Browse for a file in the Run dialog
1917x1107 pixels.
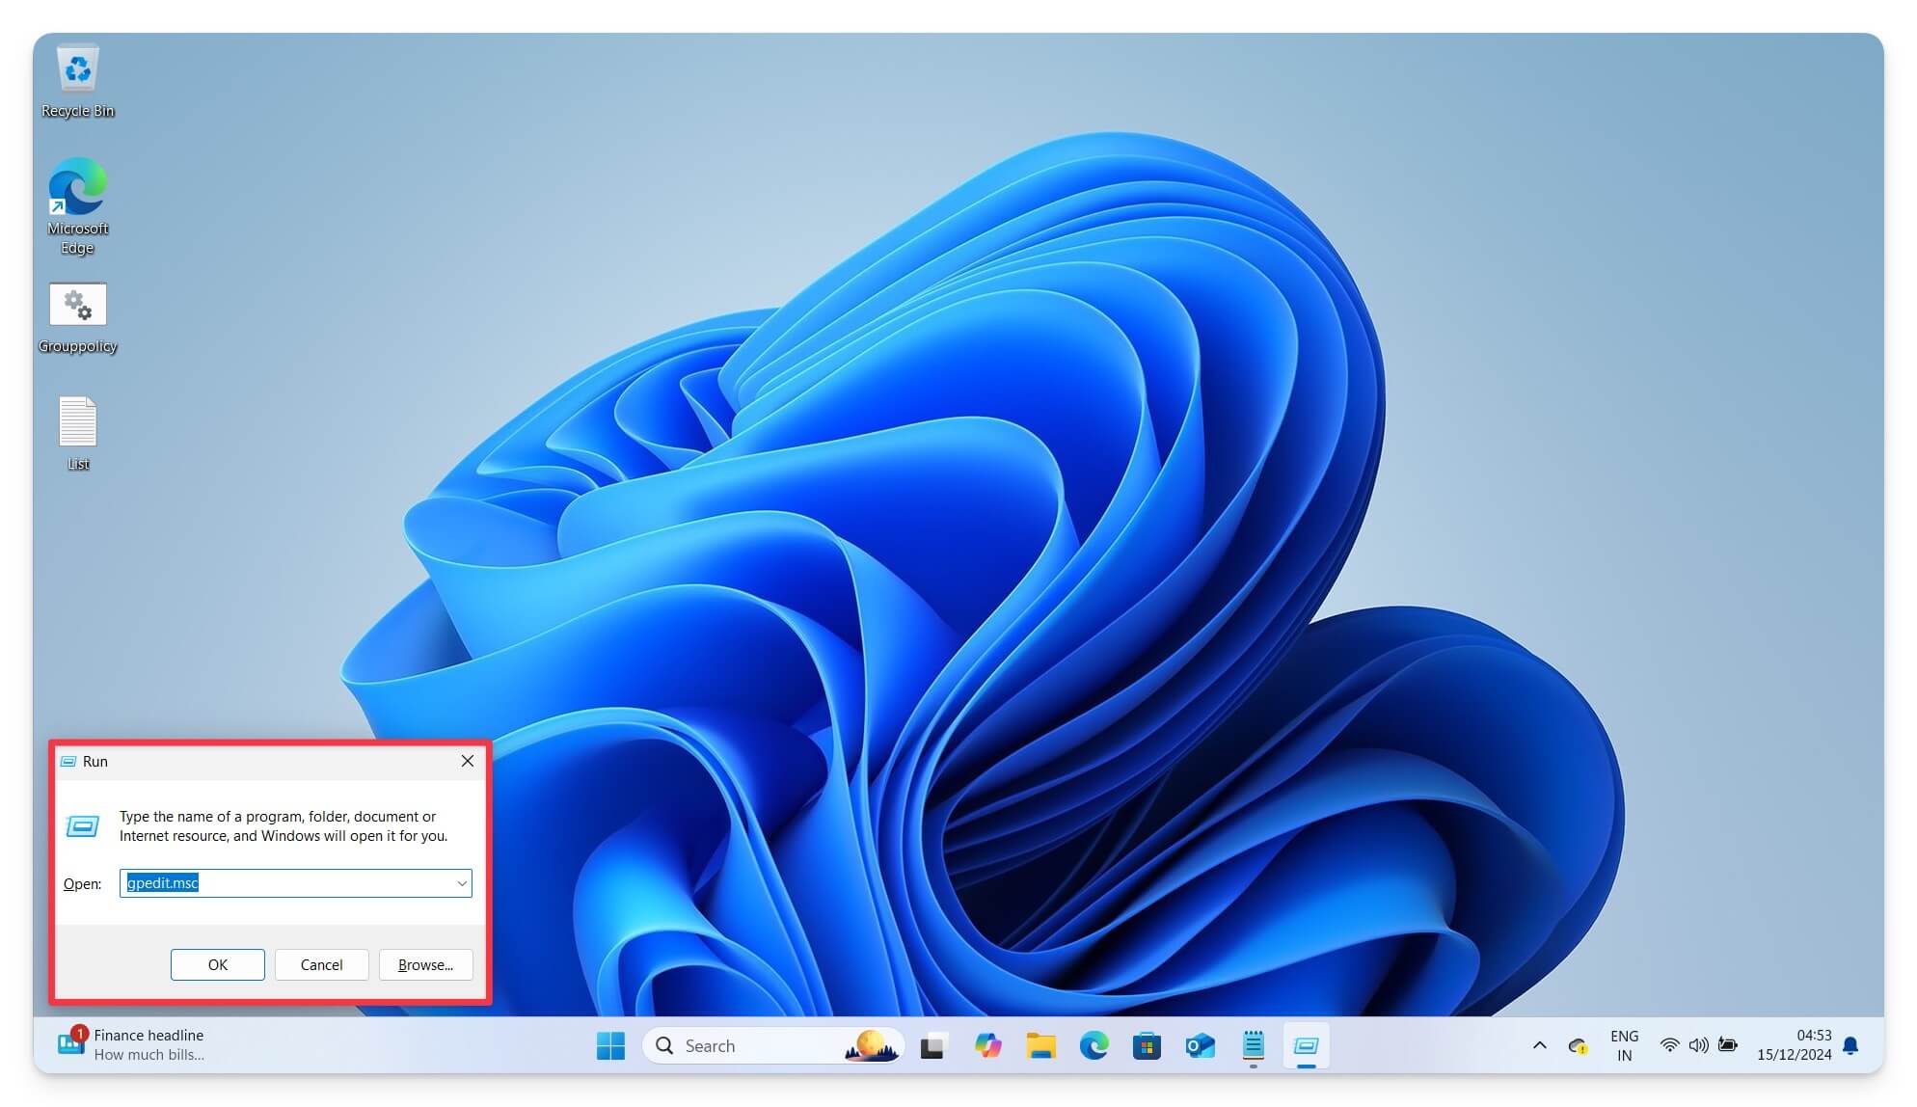[425, 964]
